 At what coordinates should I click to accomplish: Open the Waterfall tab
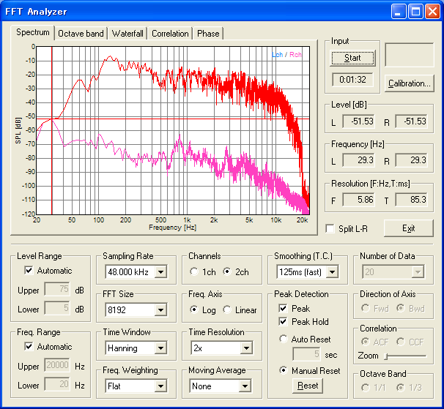tap(127, 34)
